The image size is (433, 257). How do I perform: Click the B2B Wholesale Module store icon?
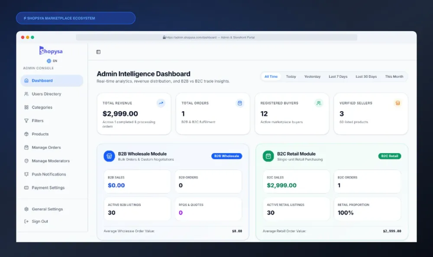coord(110,156)
